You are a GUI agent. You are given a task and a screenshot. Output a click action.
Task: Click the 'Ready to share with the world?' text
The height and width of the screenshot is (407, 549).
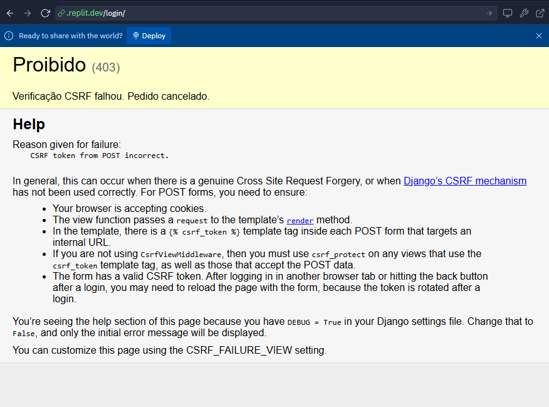click(x=71, y=36)
